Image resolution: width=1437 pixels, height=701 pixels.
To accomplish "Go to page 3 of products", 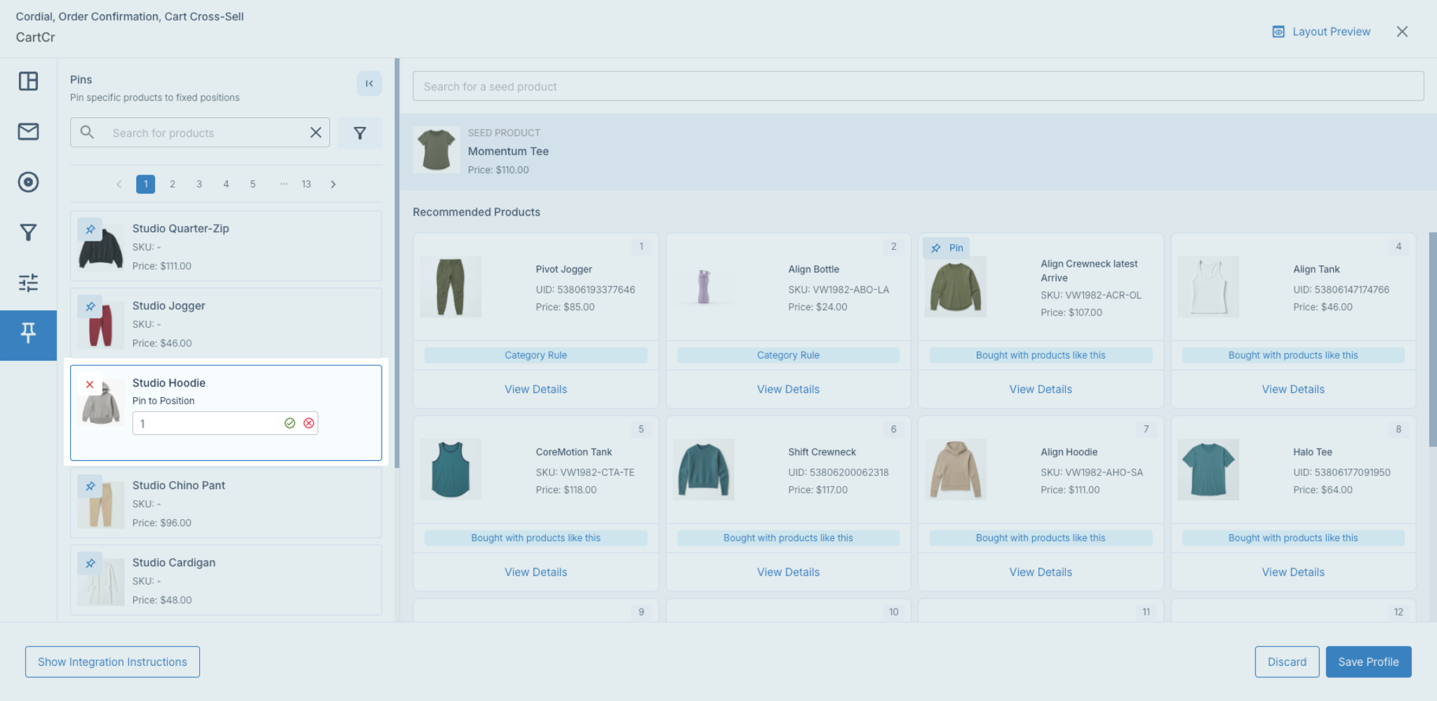I will click(x=199, y=184).
